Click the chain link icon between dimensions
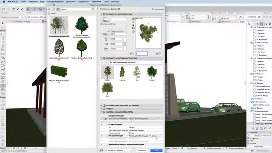 click(125, 44)
